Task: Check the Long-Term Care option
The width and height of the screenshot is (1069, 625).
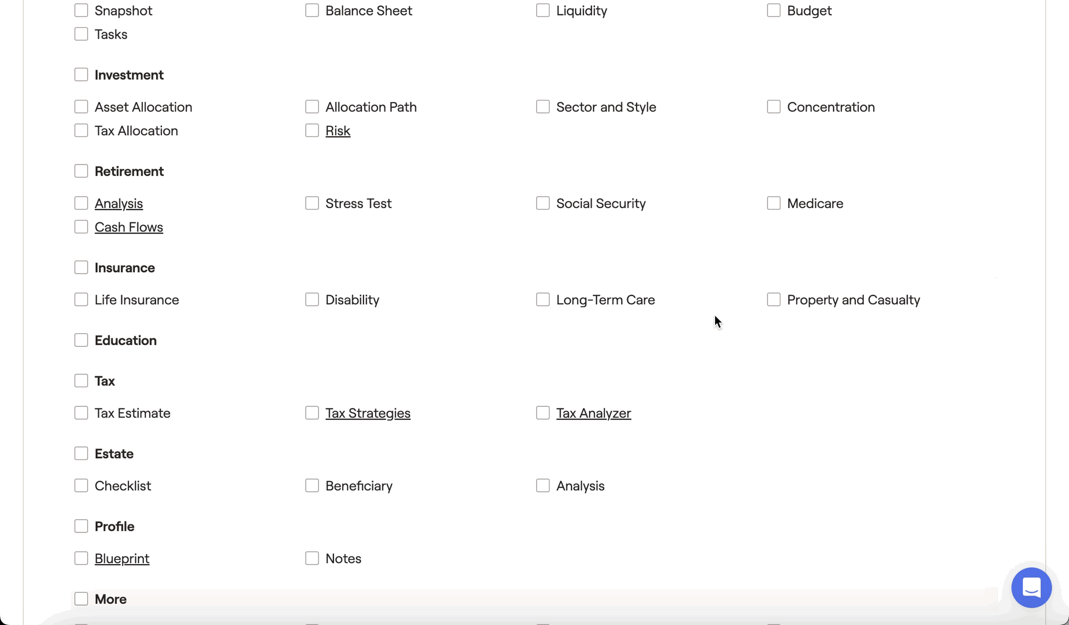Action: 543,299
